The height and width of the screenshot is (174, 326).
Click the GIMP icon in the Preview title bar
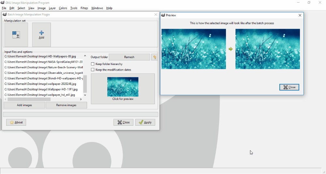(x=163, y=15)
